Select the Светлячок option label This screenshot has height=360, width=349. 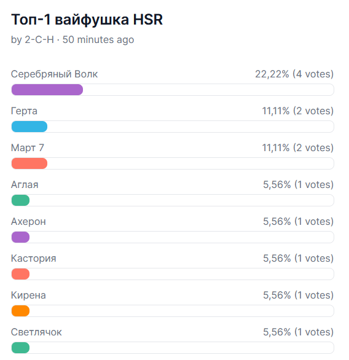pyautogui.click(x=36, y=332)
